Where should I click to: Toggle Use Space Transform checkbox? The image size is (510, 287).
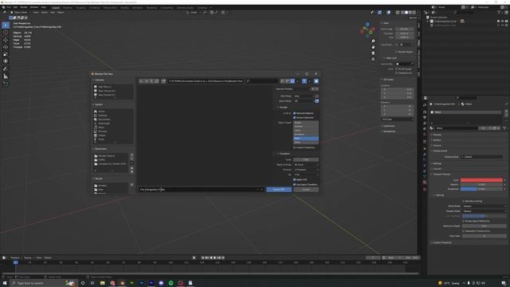point(295,184)
